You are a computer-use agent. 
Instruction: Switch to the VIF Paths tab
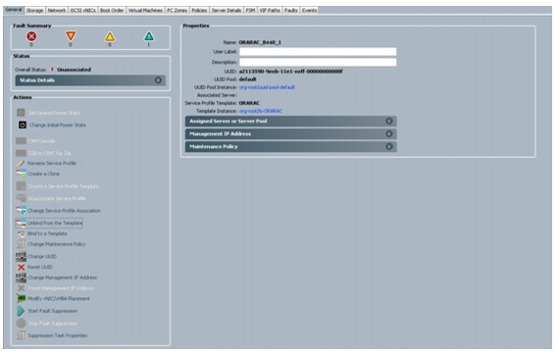(270, 11)
